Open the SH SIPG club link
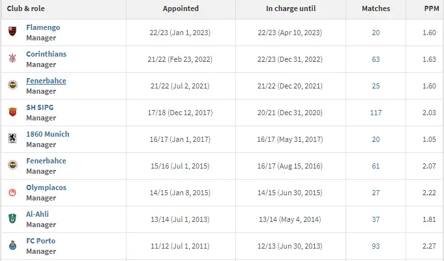The width and height of the screenshot is (444, 261). pyautogui.click(x=40, y=107)
